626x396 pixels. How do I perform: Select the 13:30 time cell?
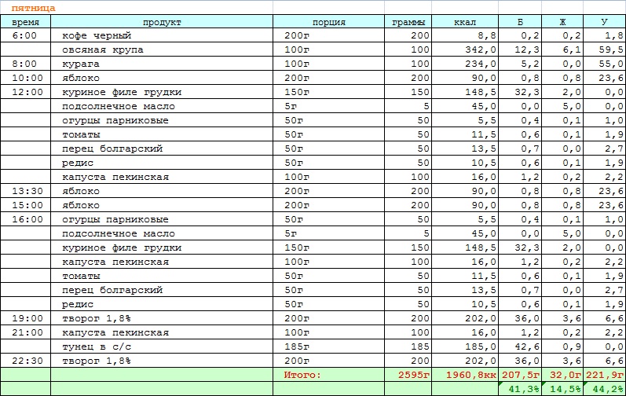point(28,192)
